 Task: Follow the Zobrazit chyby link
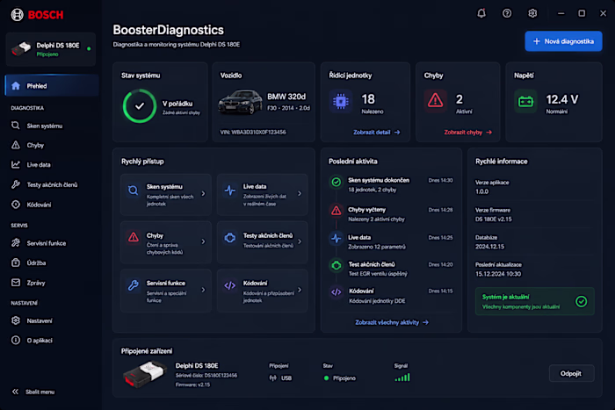(x=468, y=133)
